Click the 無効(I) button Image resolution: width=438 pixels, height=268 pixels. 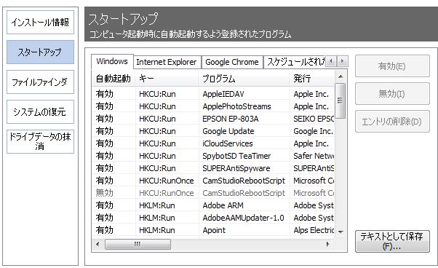[x=392, y=94]
